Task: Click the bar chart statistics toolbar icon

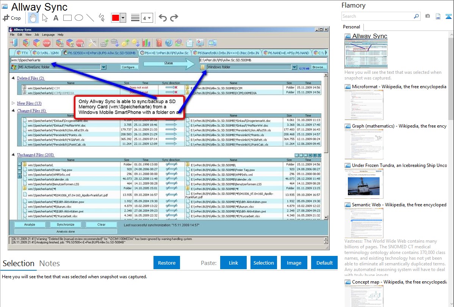Action: [146, 43]
